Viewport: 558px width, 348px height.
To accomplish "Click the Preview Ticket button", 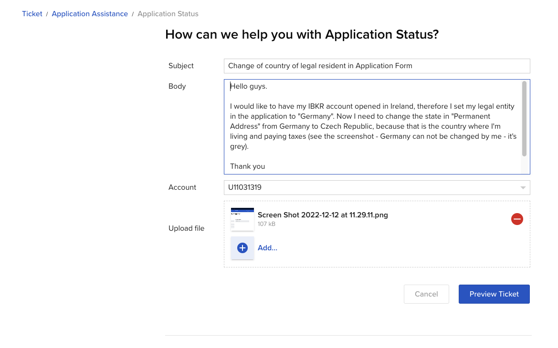I will 494,294.
